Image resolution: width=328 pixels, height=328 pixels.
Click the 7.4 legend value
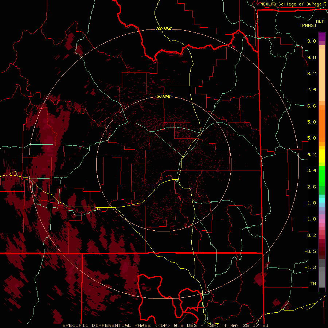click(312, 90)
